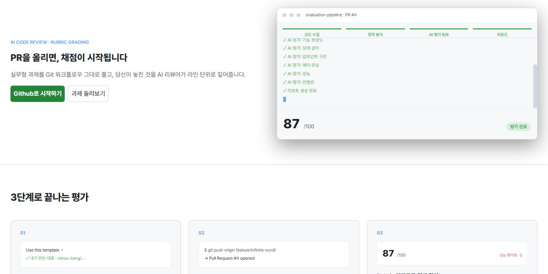The width and height of the screenshot is (548, 274).
Task: Click the AI CODE REVIEW · RUBRIC GRADING label
Action: tap(50, 42)
